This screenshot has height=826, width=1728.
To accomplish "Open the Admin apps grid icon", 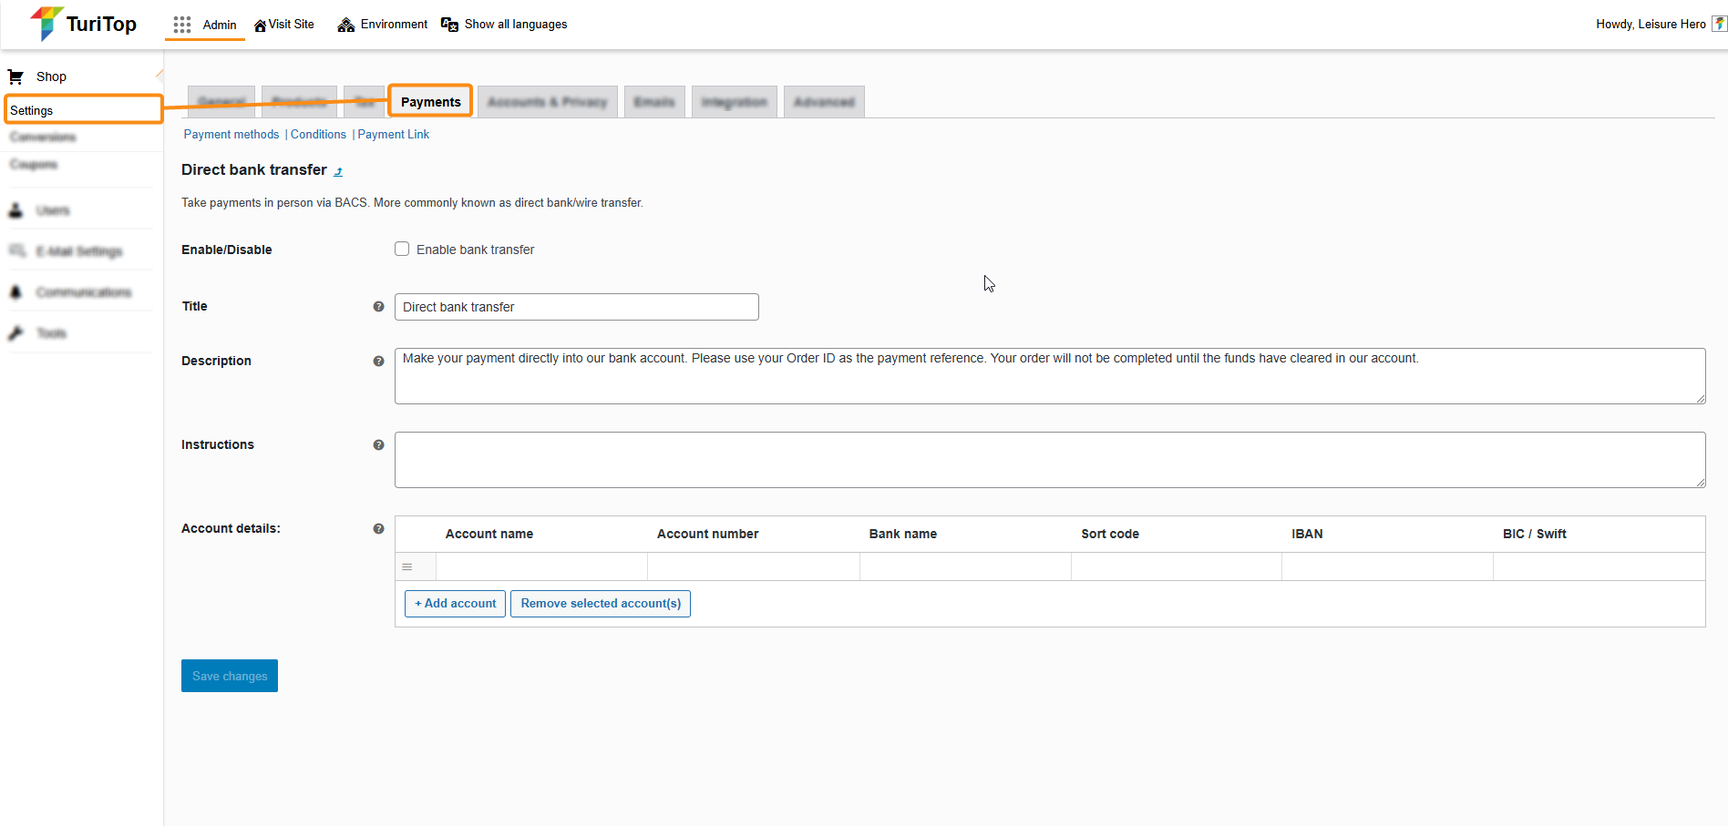I will pos(182,25).
